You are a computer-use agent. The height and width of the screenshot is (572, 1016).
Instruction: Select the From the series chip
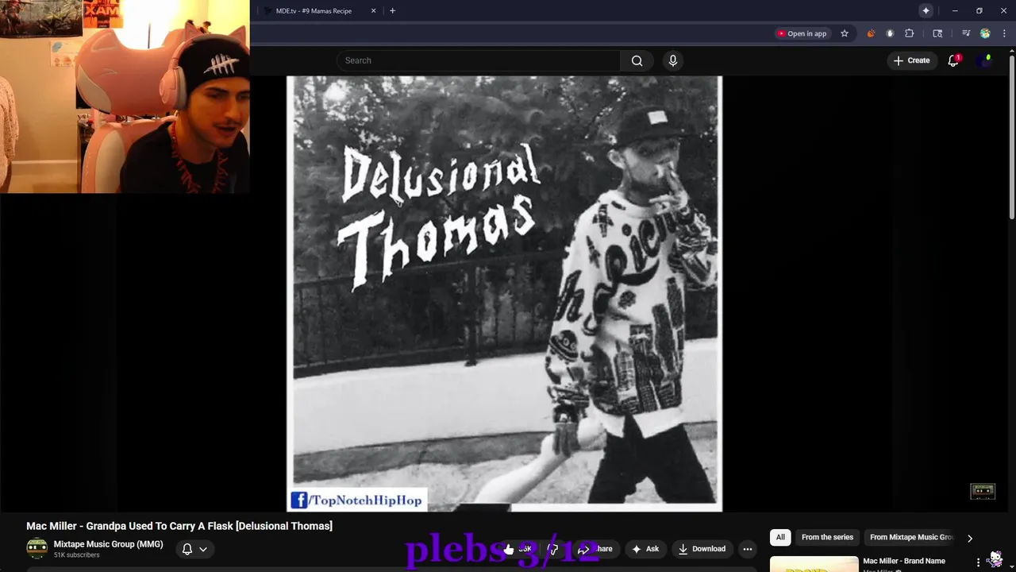coord(827,537)
